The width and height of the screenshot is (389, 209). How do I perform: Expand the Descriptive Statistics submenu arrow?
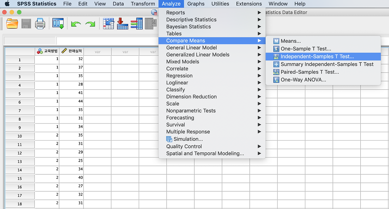(x=259, y=19)
